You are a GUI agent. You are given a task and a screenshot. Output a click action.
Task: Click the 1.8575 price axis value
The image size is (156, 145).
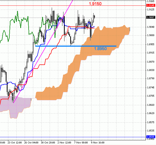(151, 122)
